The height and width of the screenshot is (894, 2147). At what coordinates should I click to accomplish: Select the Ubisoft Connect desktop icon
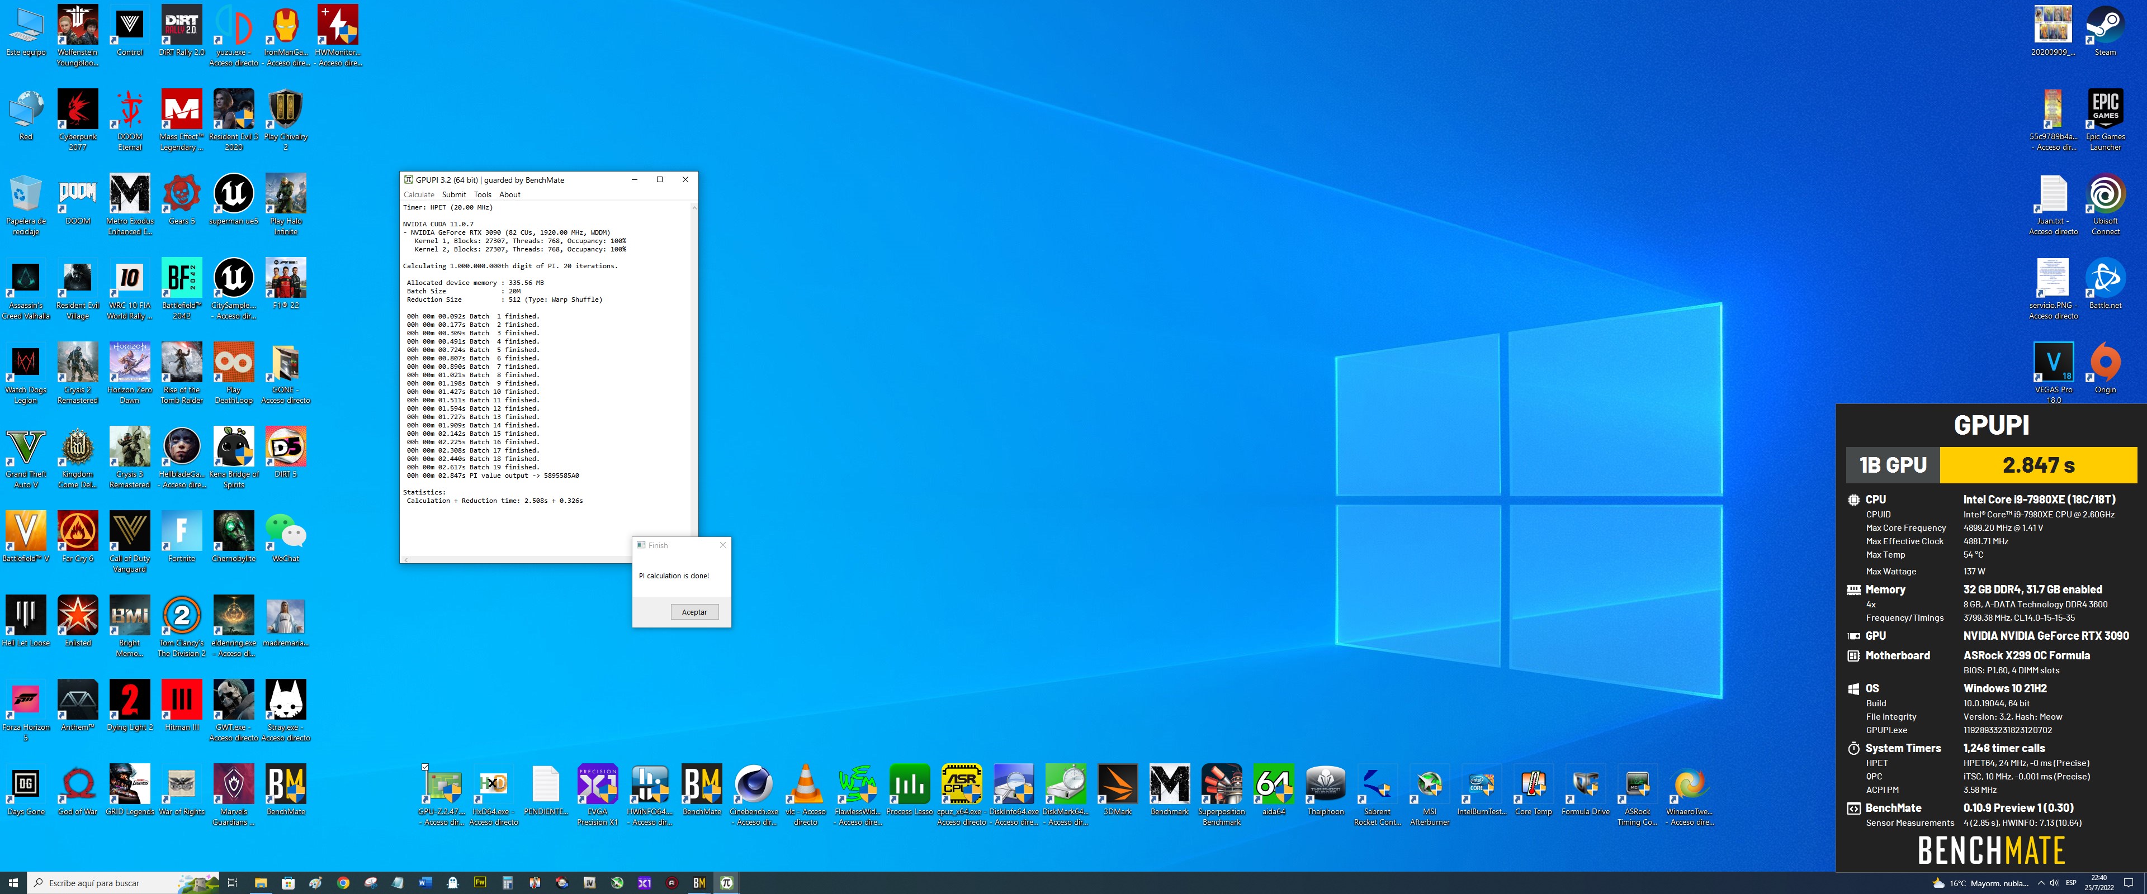(2105, 204)
